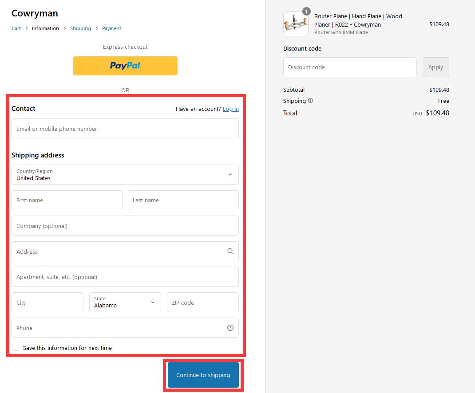Click the help icon in the Phone field

pyautogui.click(x=230, y=328)
